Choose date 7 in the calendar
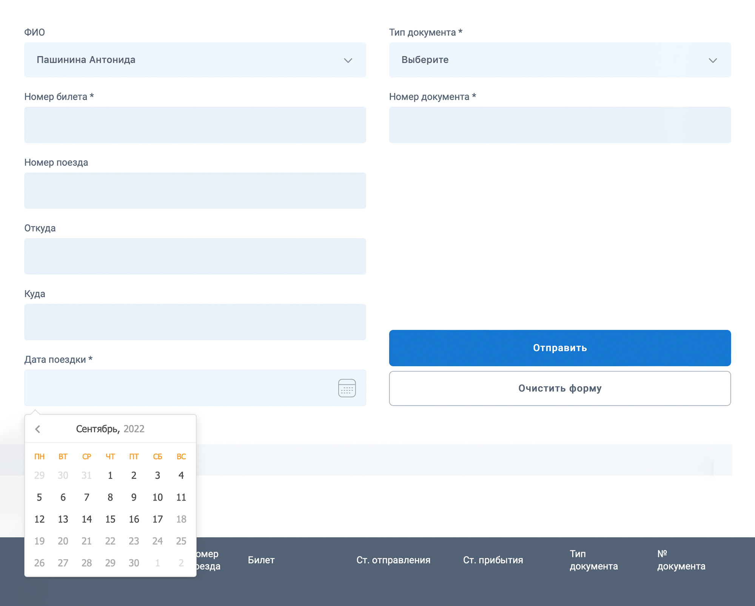The height and width of the screenshot is (606, 755). coord(86,497)
